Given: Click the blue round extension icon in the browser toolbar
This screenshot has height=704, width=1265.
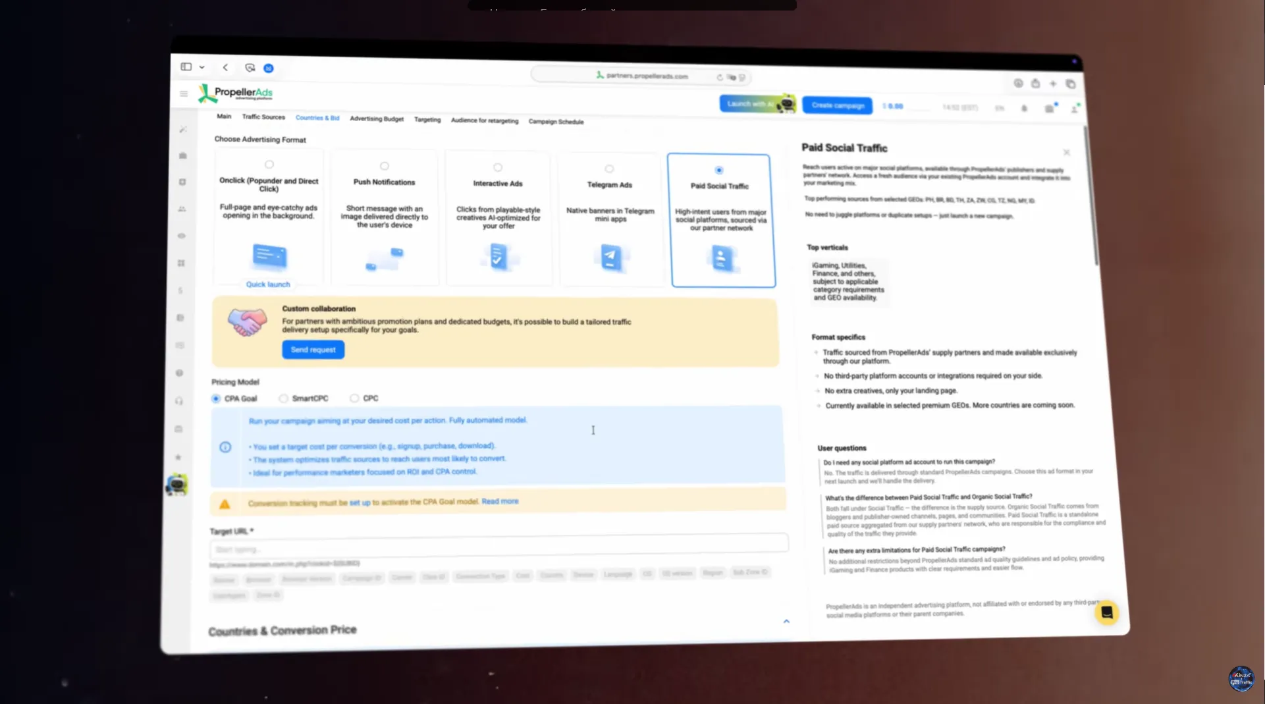Looking at the screenshot, I should [x=269, y=68].
